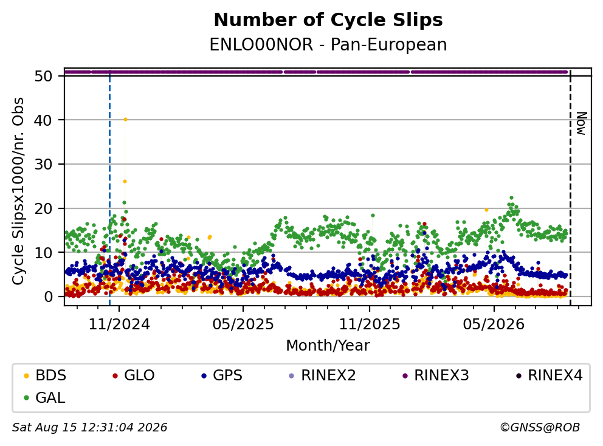Click the y-axis tick value 0

[x=47, y=297]
